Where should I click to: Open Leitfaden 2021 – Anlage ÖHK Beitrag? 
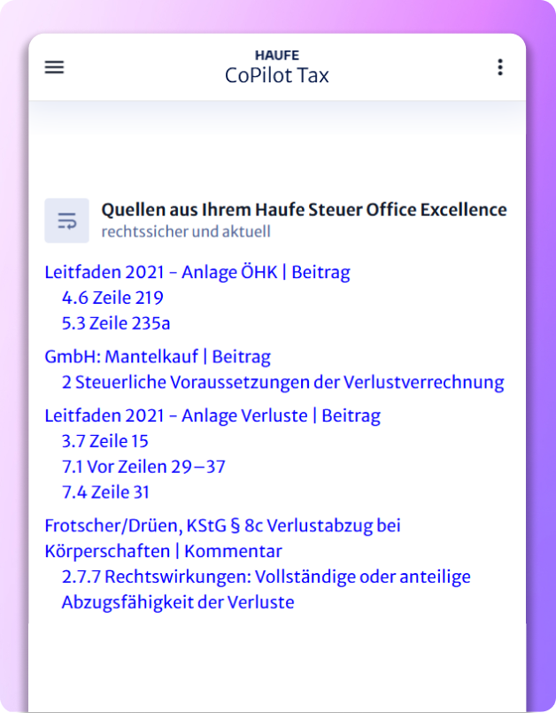tap(197, 272)
